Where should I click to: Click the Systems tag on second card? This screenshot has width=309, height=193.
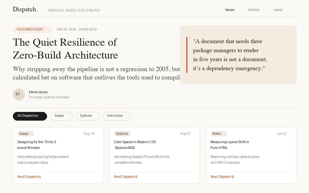[x=122, y=133]
